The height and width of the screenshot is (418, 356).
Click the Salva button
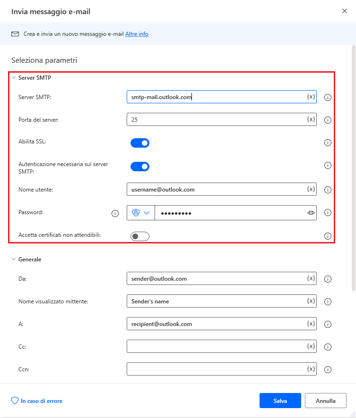click(x=280, y=401)
